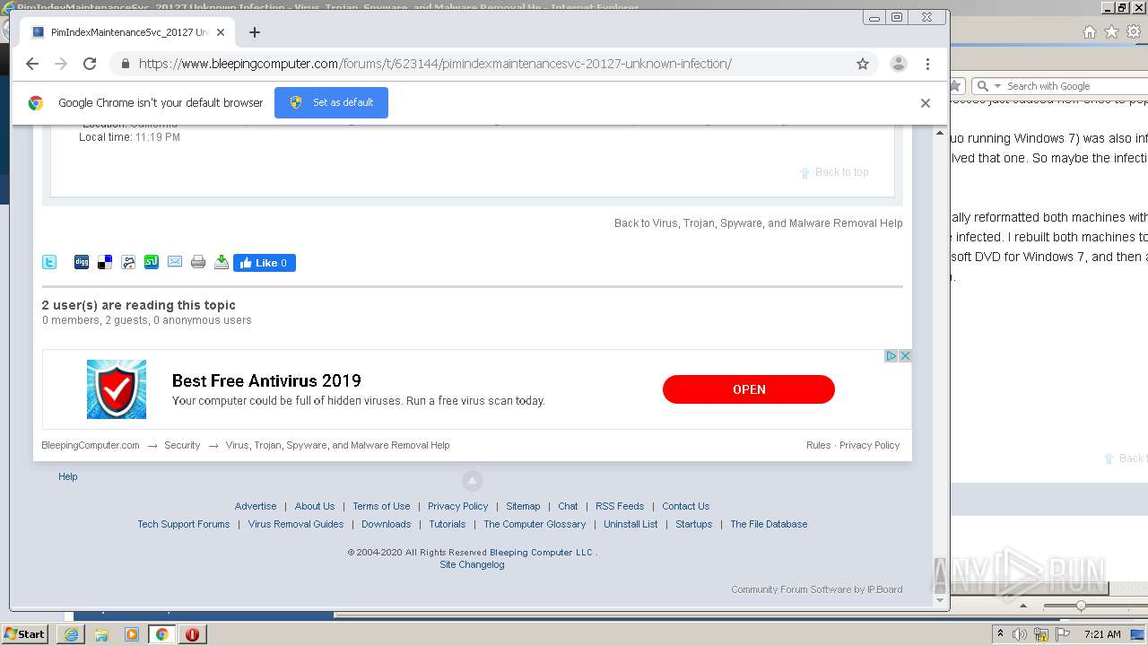Reload the BleepingComputer page
This screenshot has width=1148, height=646.
[90, 64]
